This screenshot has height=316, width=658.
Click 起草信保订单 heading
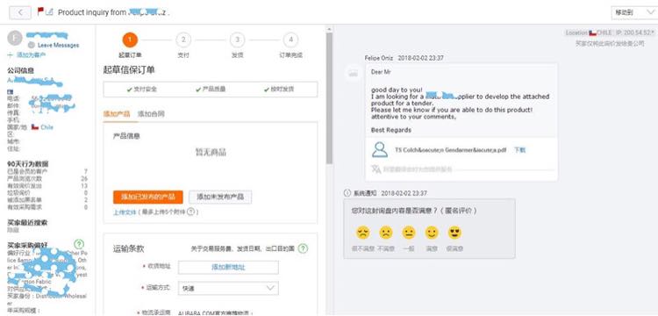click(x=129, y=70)
